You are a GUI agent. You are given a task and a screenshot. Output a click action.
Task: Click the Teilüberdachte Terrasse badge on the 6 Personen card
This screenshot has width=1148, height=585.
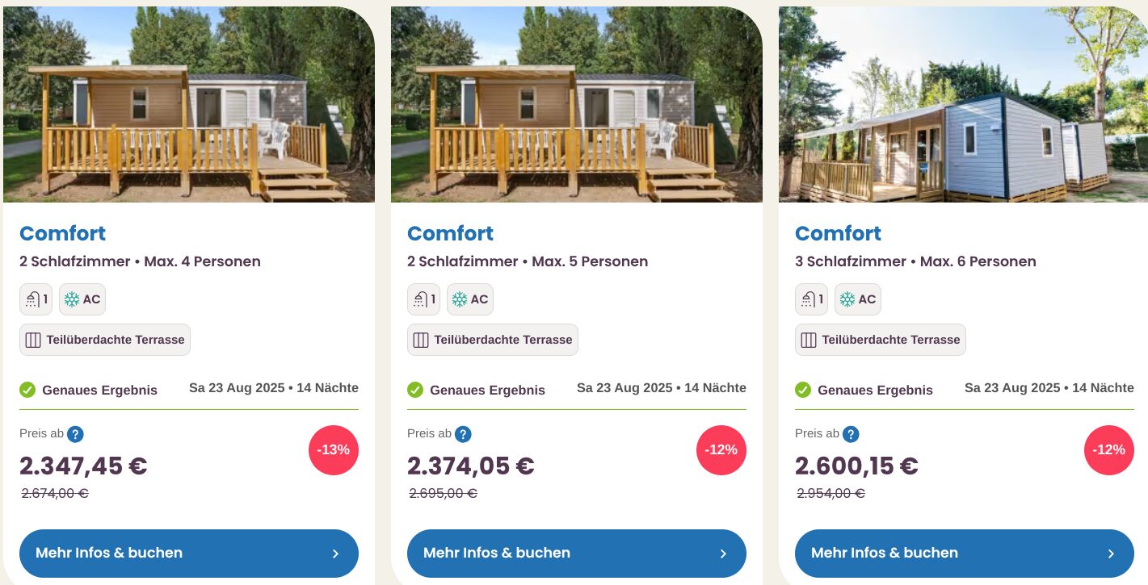coord(881,340)
